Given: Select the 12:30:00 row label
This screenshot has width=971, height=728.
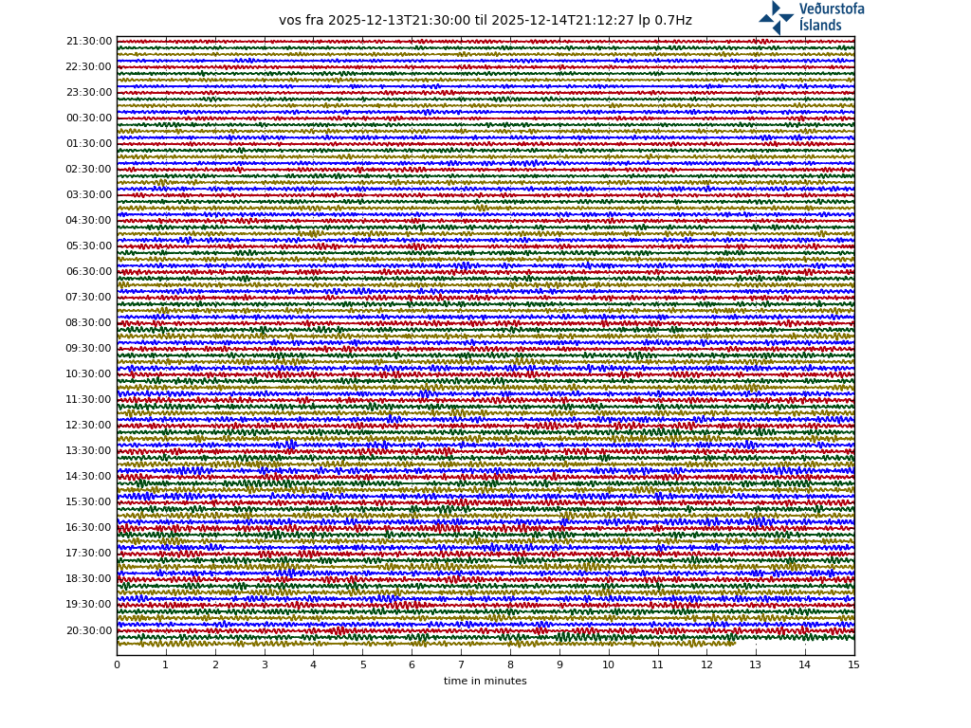Looking at the screenshot, I should coord(89,426).
